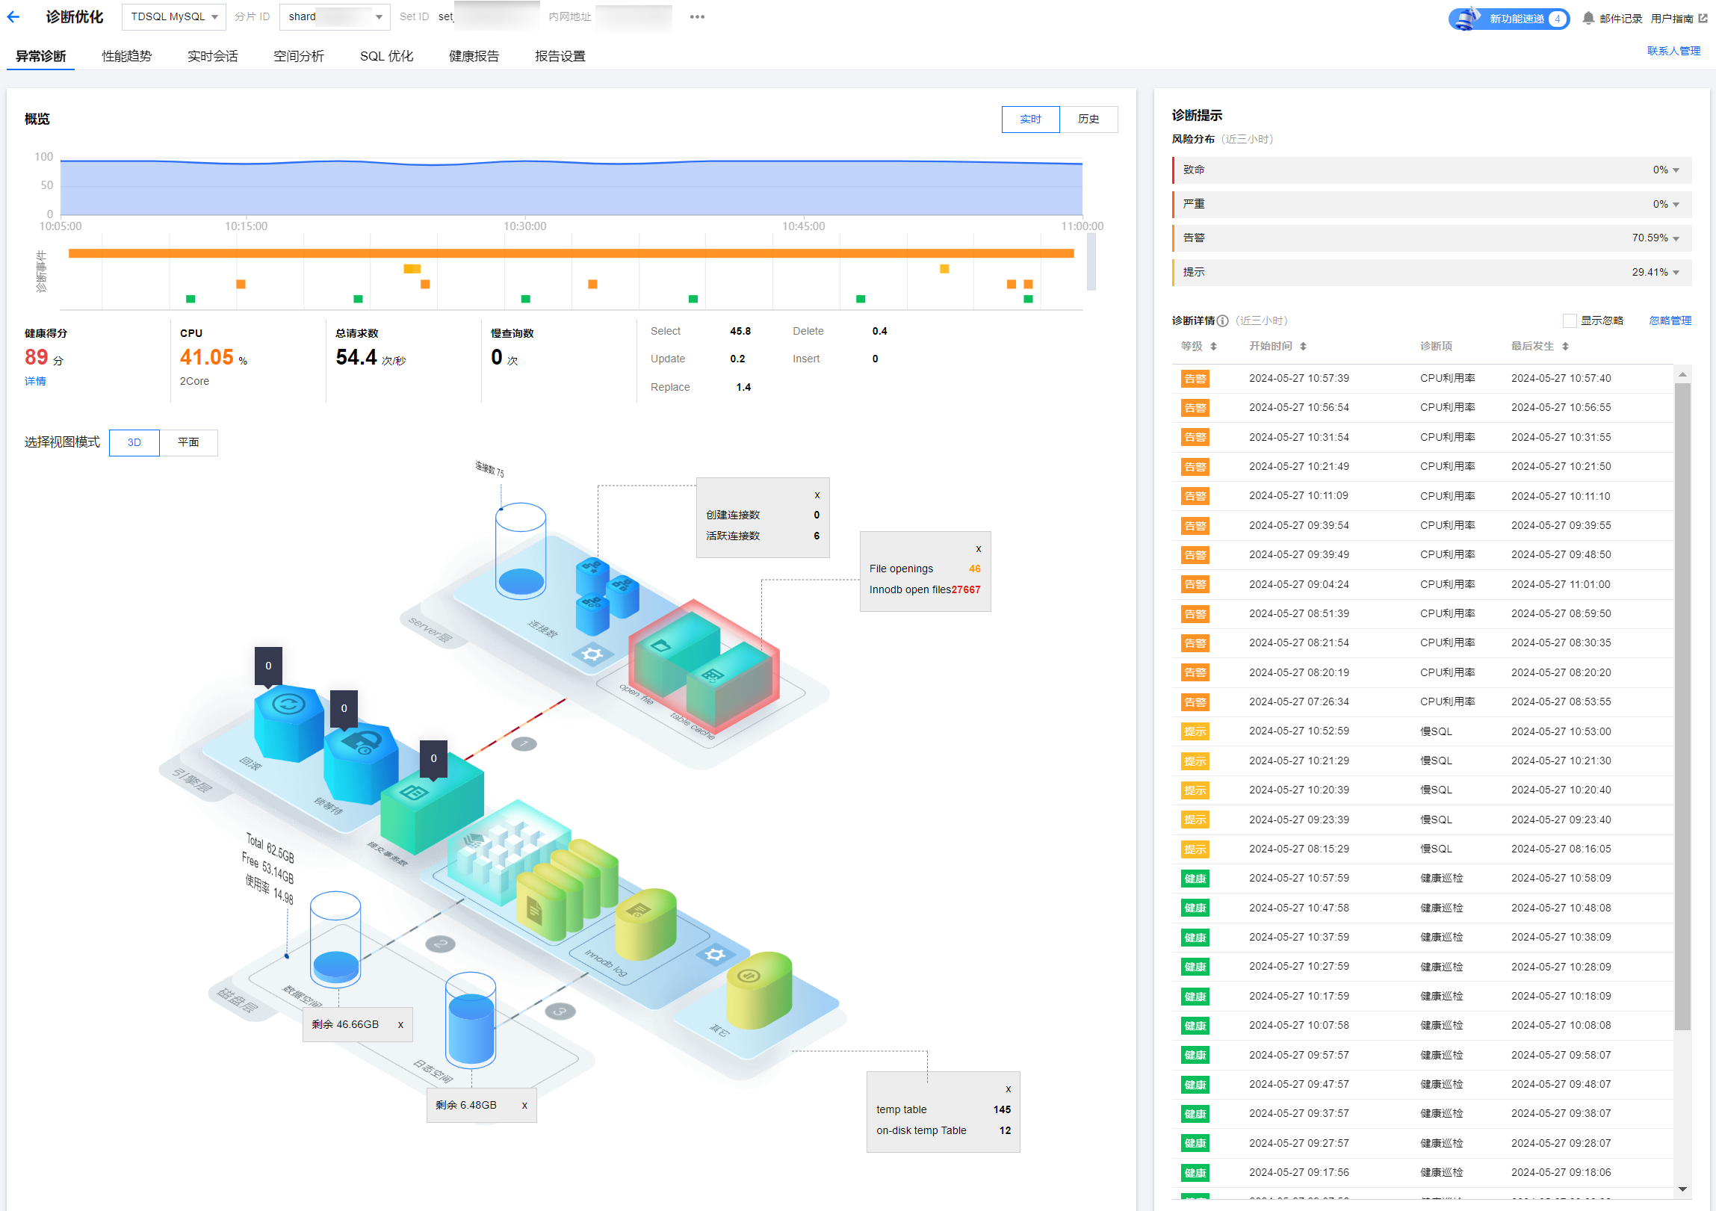Image resolution: width=1716 pixels, height=1211 pixels.
Task: Sort by 开始时间 column arrows
Action: click(x=1303, y=346)
